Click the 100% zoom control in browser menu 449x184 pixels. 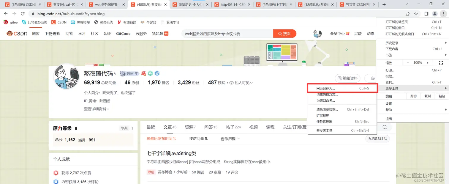[x=418, y=62]
